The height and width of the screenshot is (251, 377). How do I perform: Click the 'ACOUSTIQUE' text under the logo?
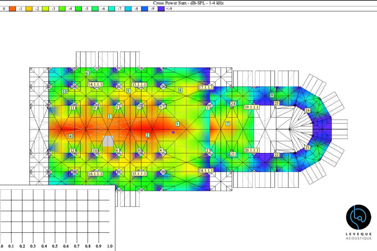[x=359, y=238]
